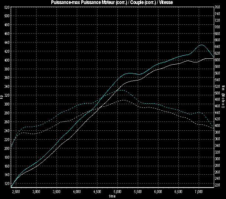Screen dimensions: 226x199
Task: Click the right end of the white solid curve
Action: click(x=213, y=58)
